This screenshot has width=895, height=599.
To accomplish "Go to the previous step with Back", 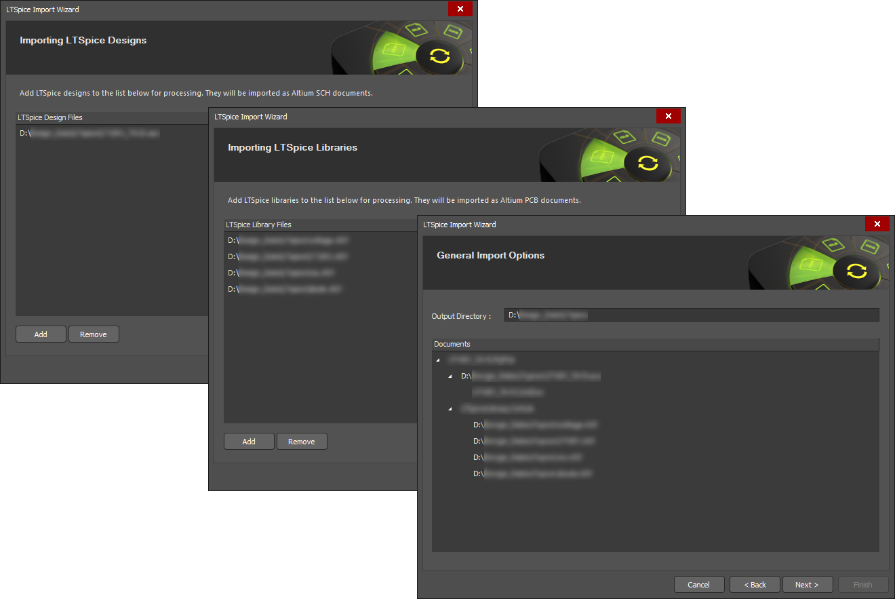I will (755, 585).
